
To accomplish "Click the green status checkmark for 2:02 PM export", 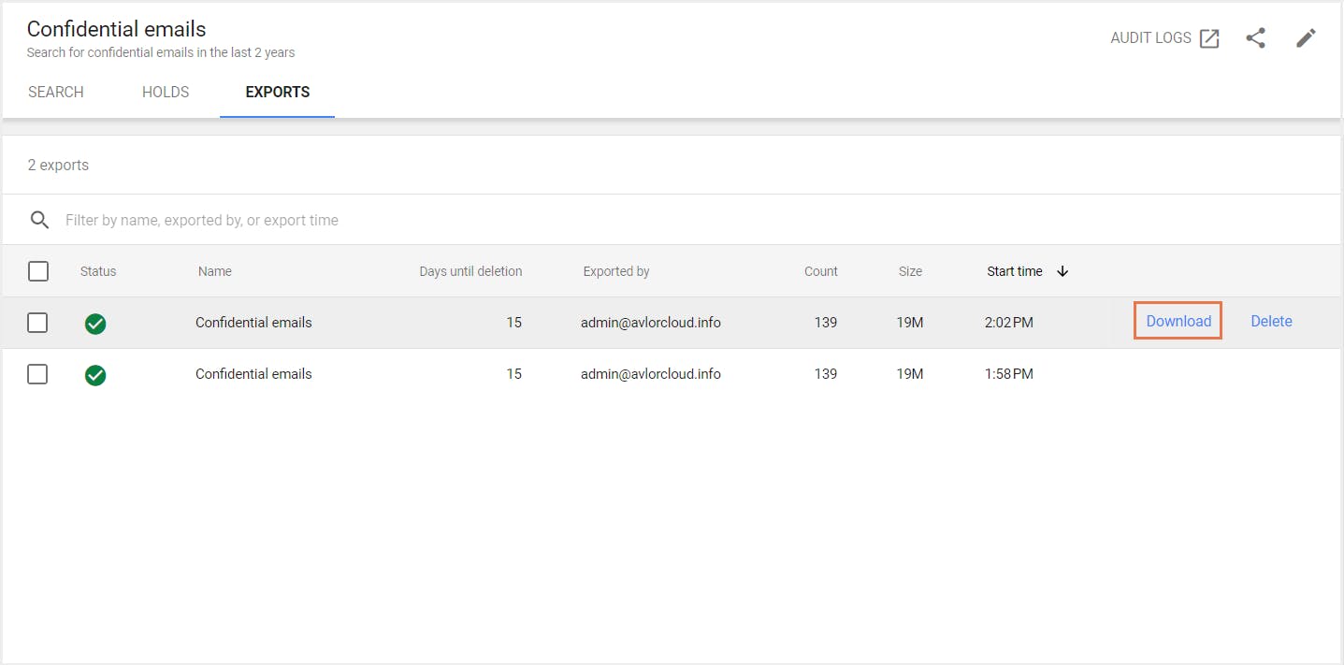I will 95,324.
